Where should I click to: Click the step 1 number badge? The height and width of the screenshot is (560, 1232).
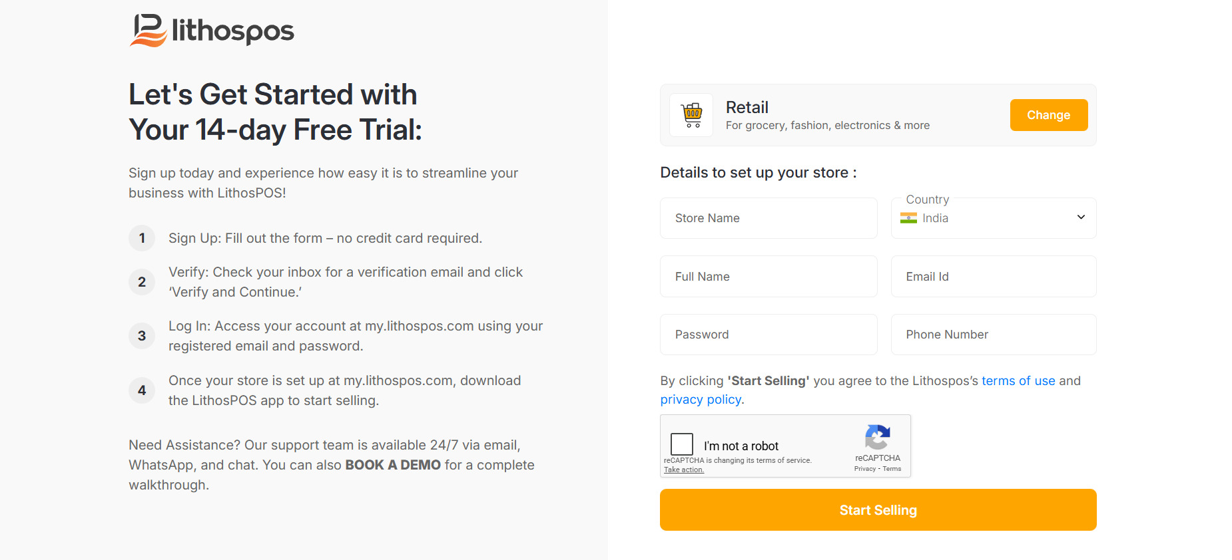(x=142, y=238)
